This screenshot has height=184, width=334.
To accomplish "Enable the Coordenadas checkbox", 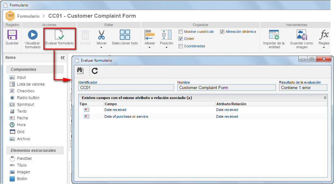I will (x=180, y=46).
